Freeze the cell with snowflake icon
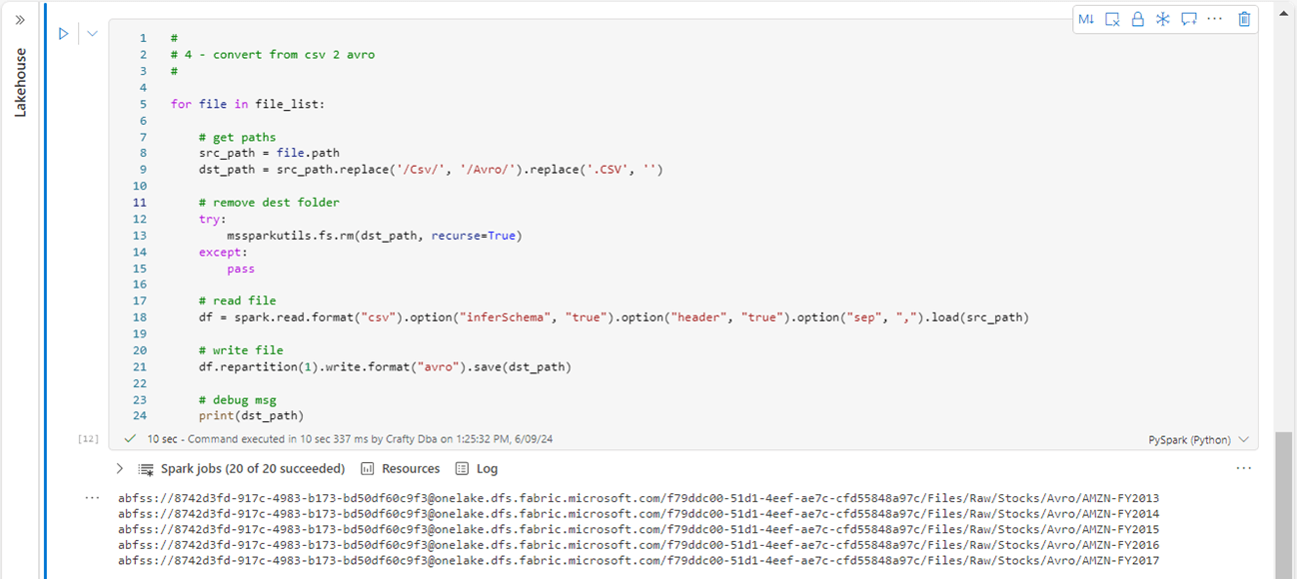The height and width of the screenshot is (579, 1297). point(1162,19)
